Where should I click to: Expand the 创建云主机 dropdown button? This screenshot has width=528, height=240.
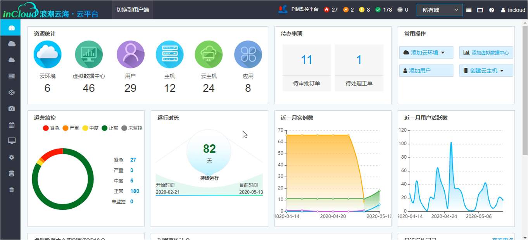486,71
